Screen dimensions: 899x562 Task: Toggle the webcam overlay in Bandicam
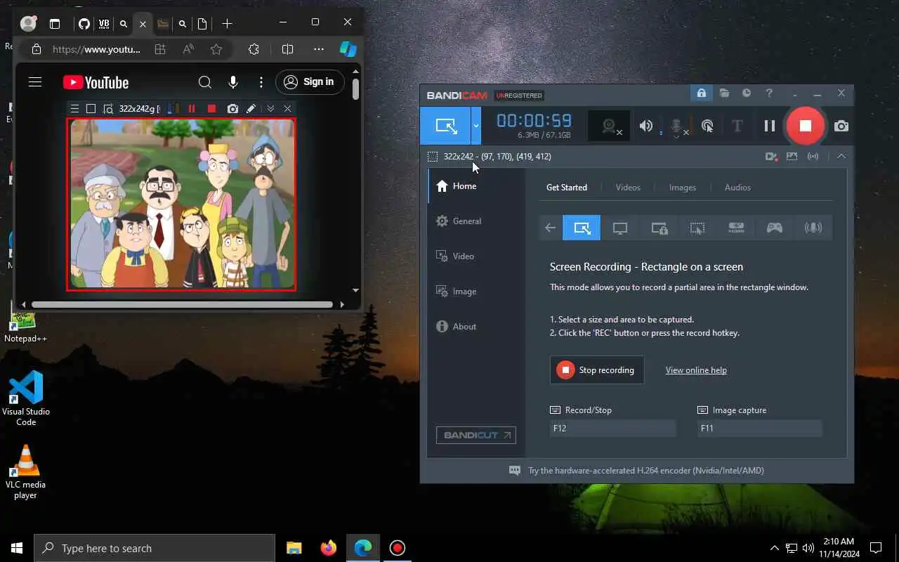609,126
